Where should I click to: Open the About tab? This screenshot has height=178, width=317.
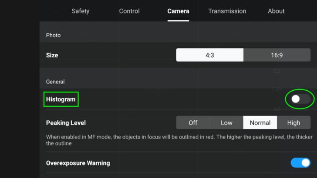pyautogui.click(x=276, y=11)
